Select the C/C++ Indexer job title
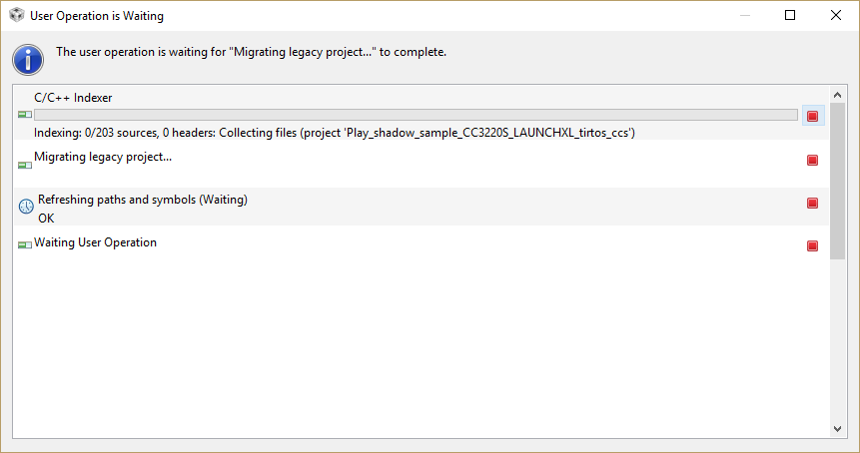 pyautogui.click(x=73, y=98)
